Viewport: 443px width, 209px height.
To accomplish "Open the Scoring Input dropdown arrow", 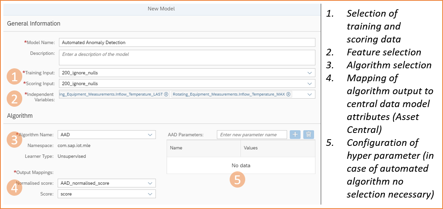I will (x=310, y=84).
